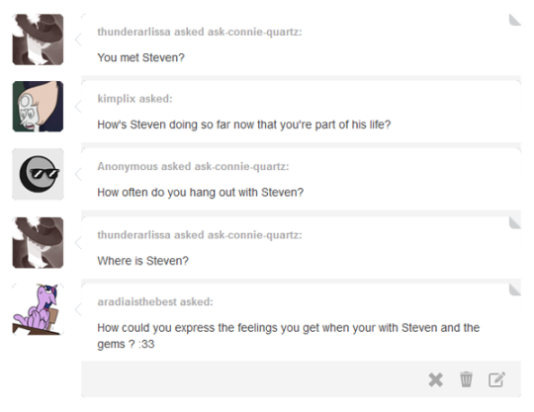Click the trash delete icon
The image size is (534, 412).
(x=466, y=379)
